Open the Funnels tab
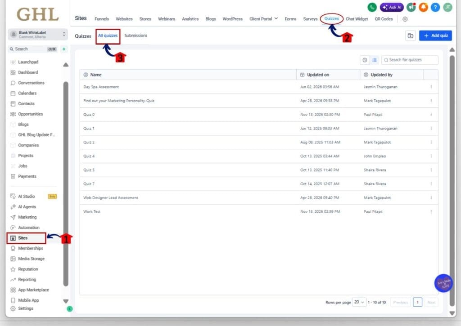The width and height of the screenshot is (461, 326). (x=102, y=19)
